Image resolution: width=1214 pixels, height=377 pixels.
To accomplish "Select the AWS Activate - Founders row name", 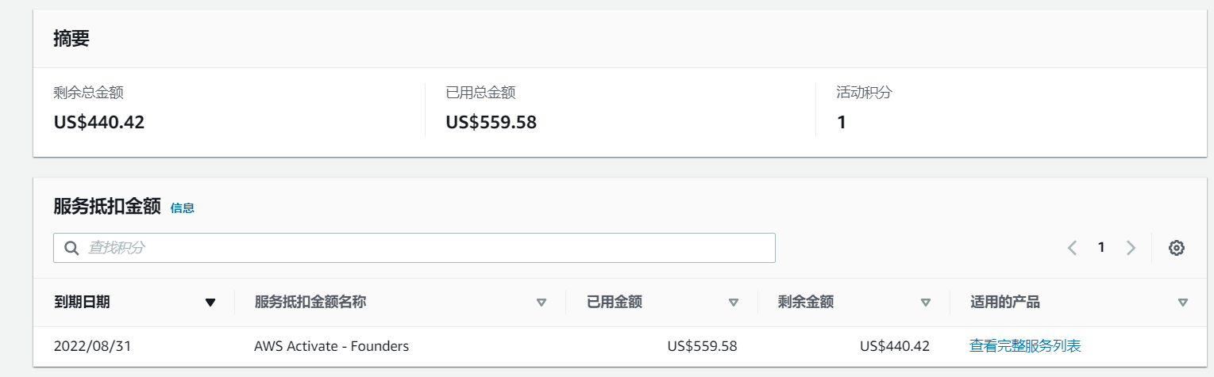I will coord(331,346).
